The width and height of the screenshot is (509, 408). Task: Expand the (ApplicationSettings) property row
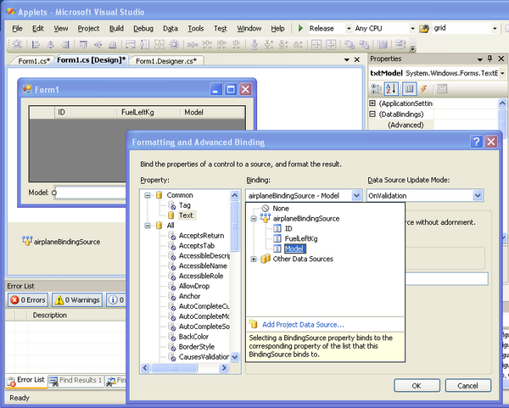pyautogui.click(x=372, y=103)
